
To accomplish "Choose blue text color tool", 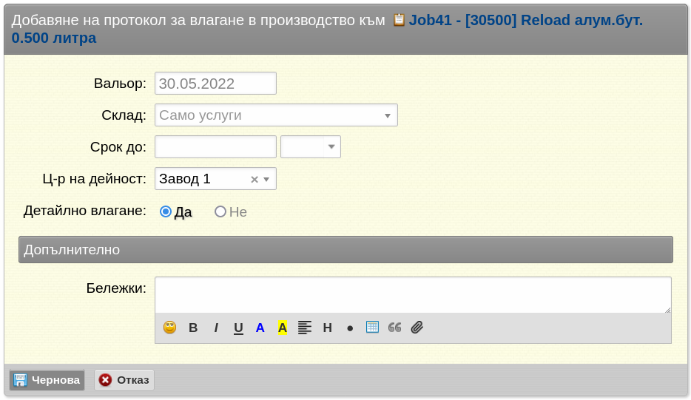I will point(260,328).
